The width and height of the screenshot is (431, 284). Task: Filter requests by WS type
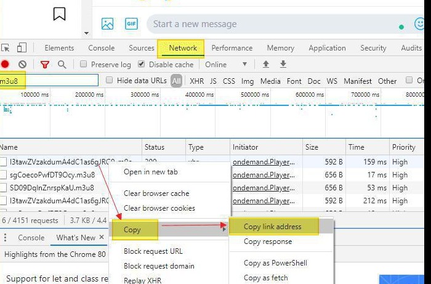click(332, 81)
